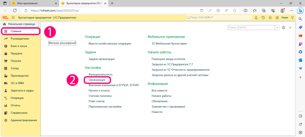This screenshot has width=305, height=137.
Task: Open Edge sidebar search icon
Action: [300, 19]
